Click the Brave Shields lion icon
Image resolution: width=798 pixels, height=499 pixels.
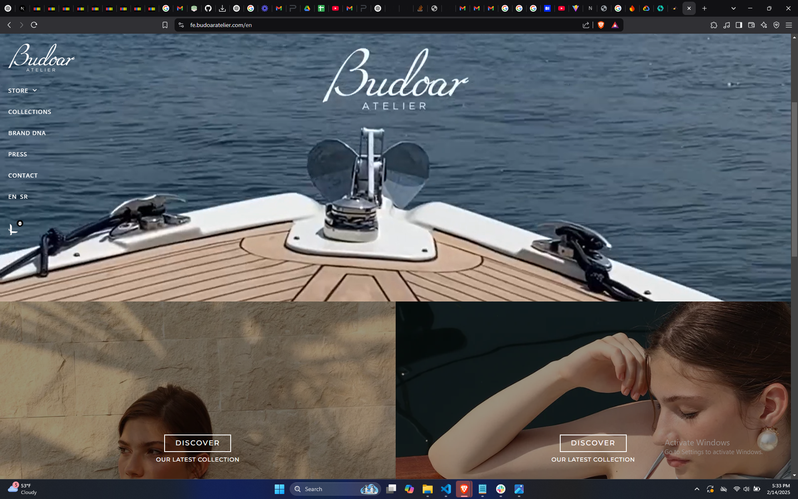point(601,25)
